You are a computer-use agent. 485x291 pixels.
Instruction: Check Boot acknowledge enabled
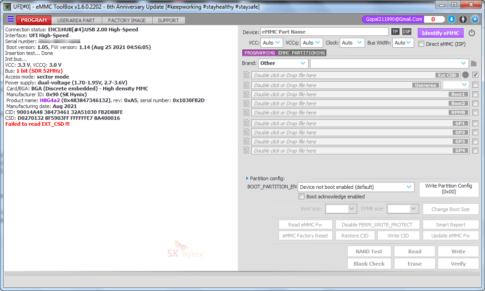click(301, 197)
